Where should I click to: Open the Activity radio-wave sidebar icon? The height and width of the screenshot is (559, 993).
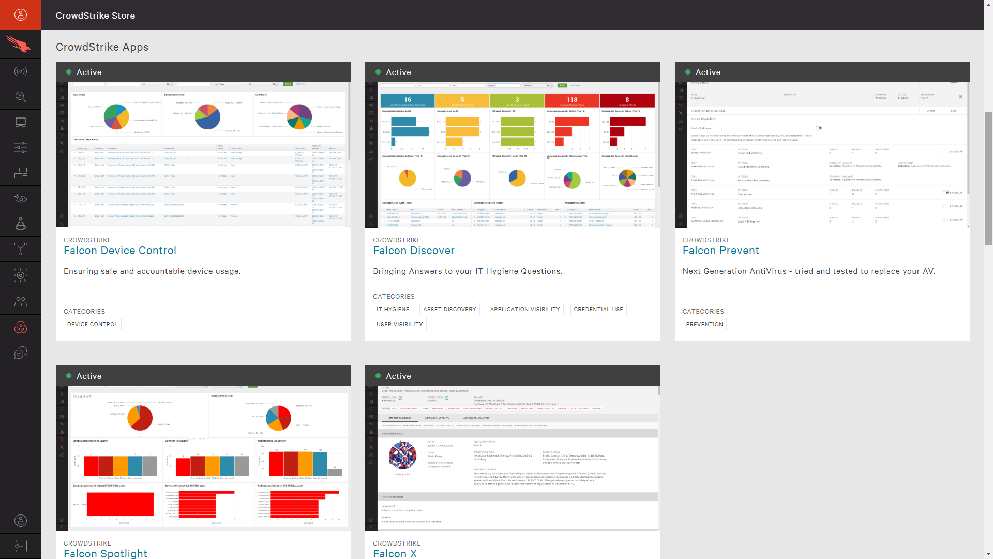(21, 71)
